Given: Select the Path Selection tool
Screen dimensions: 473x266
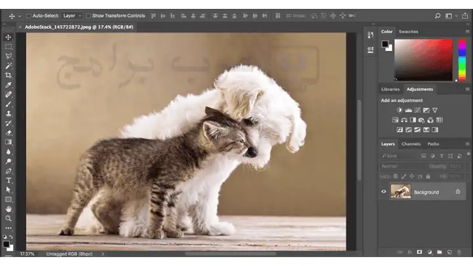Looking at the screenshot, I should click(x=8, y=190).
